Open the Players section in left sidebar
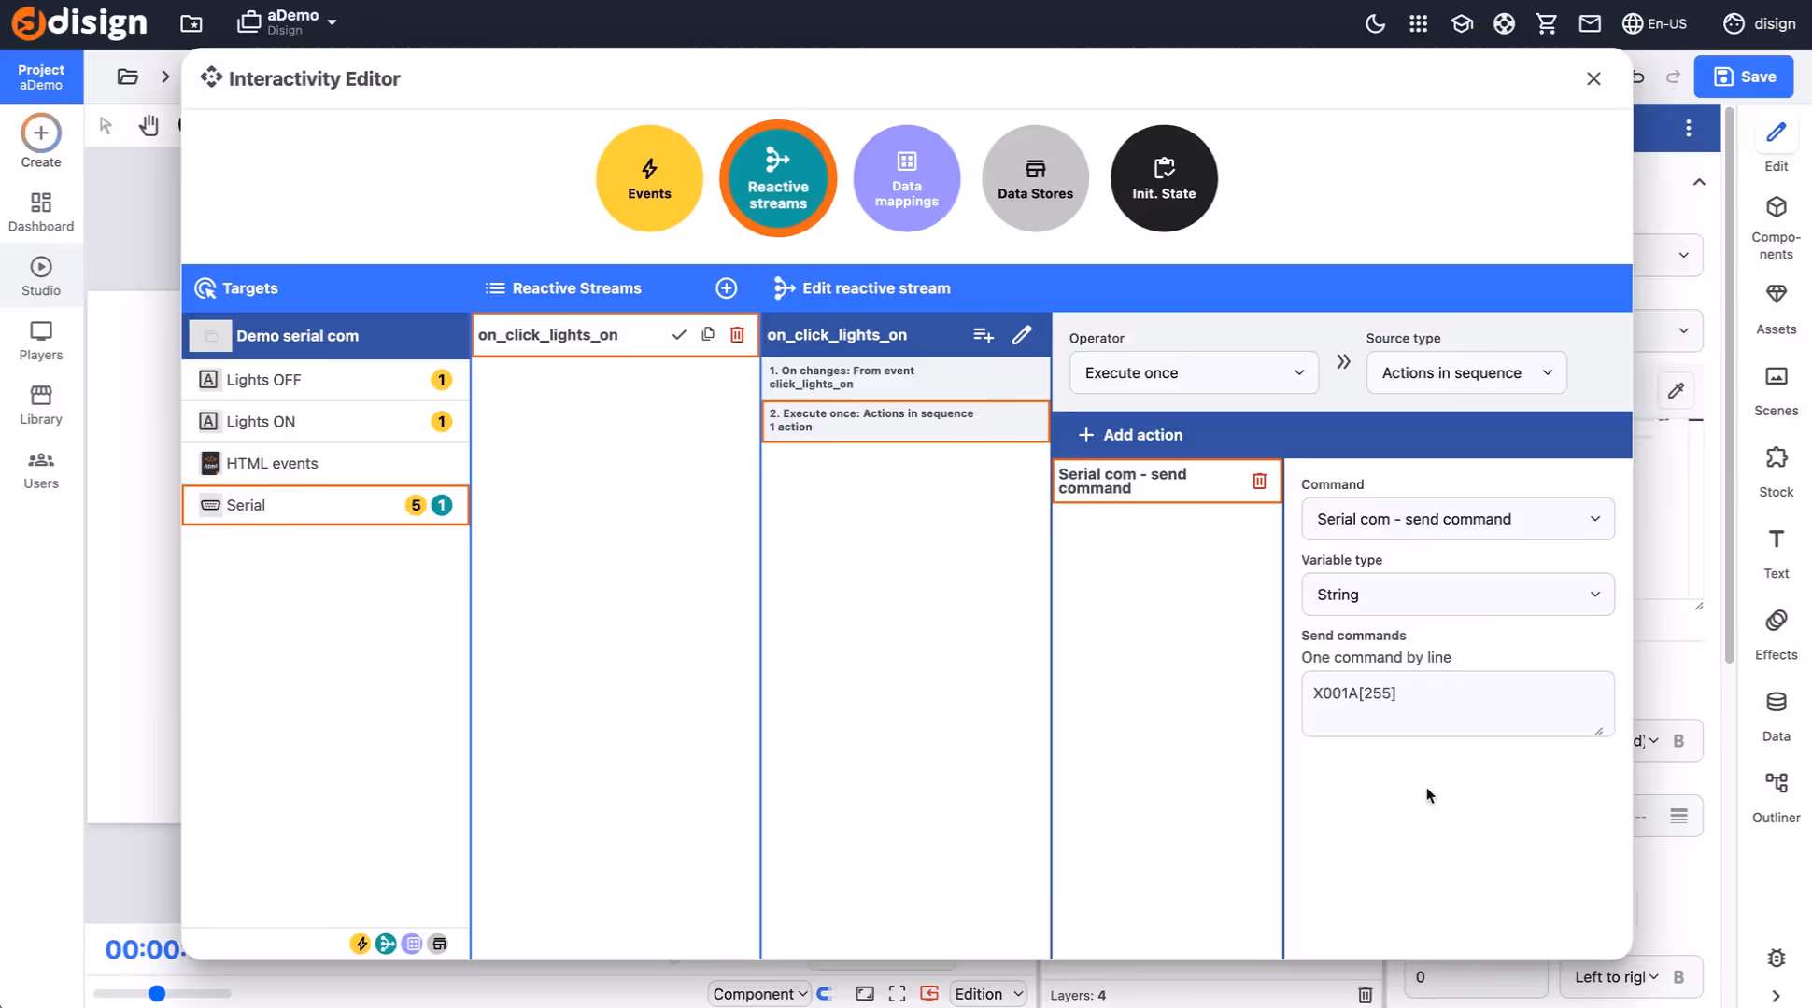The width and height of the screenshot is (1812, 1008). tap(40, 340)
